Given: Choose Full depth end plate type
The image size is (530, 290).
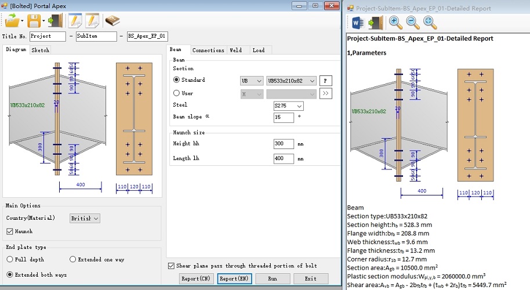Looking at the screenshot, I should pos(10,259).
